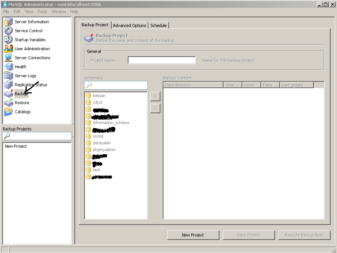Click database icon next to belajar
The height and width of the screenshot is (253, 337).
pos(88,96)
